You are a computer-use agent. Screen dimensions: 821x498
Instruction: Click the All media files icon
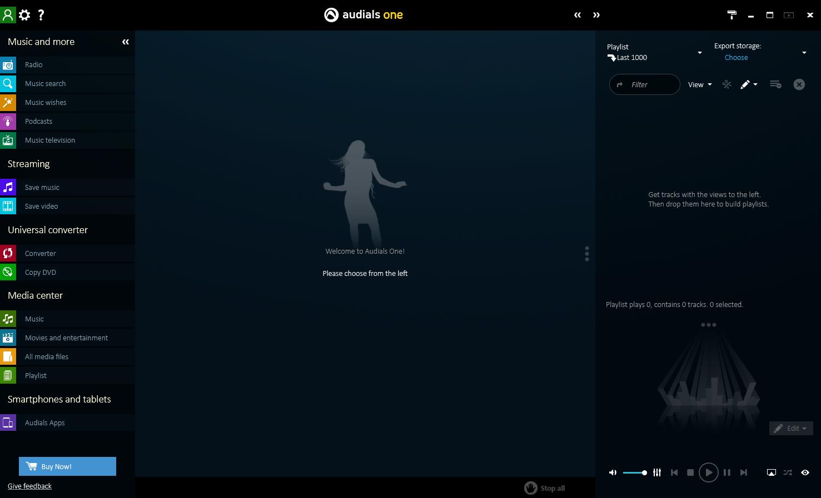coord(8,357)
